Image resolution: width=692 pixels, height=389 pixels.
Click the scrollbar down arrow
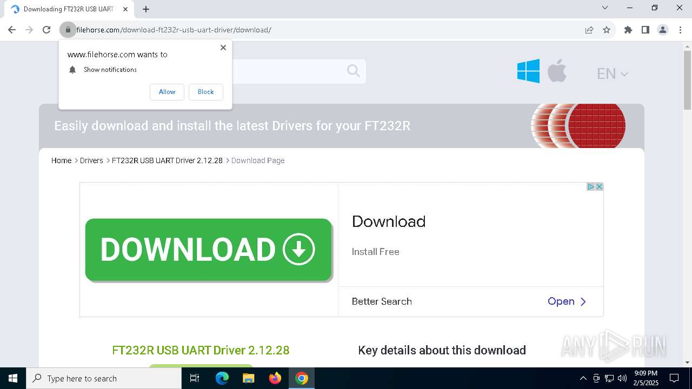687,363
